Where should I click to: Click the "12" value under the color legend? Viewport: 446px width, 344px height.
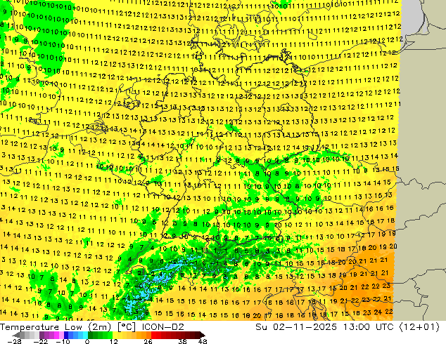(114, 341)
